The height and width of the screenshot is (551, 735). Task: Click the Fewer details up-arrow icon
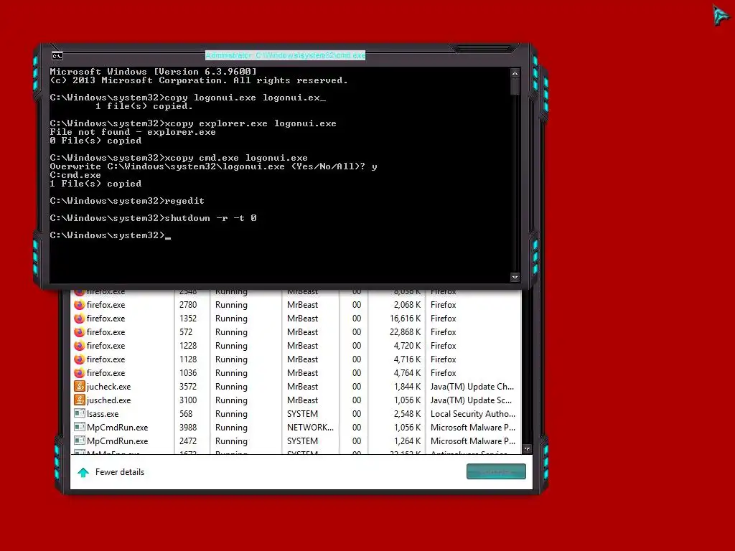[83, 472]
